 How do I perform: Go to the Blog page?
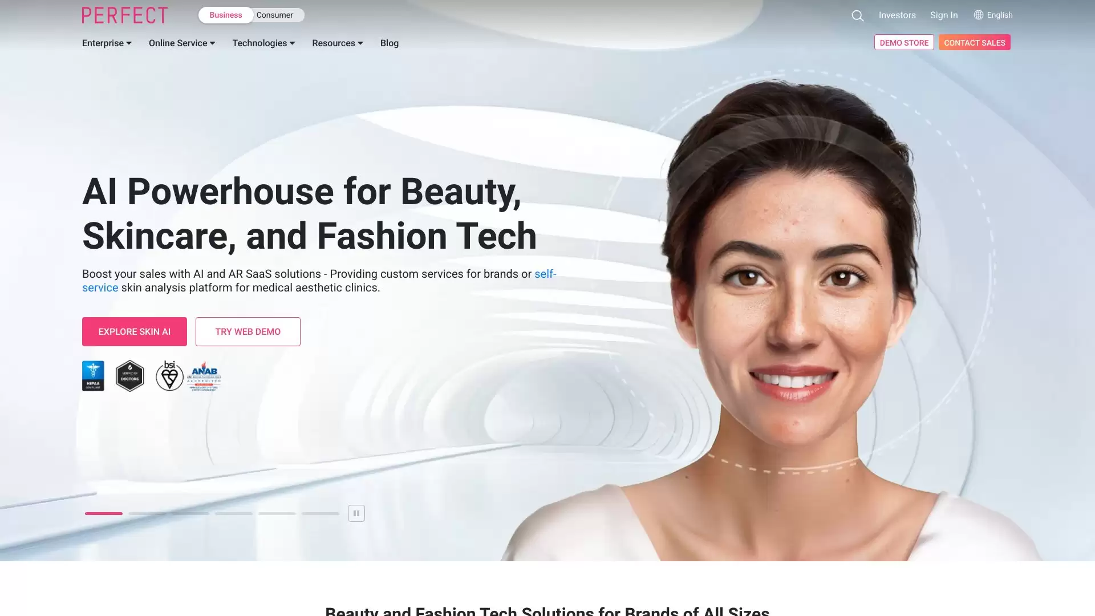[389, 43]
